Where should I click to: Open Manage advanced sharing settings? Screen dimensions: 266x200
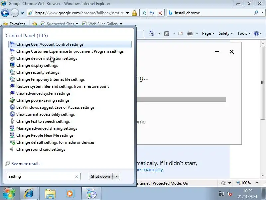(x=70, y=128)
